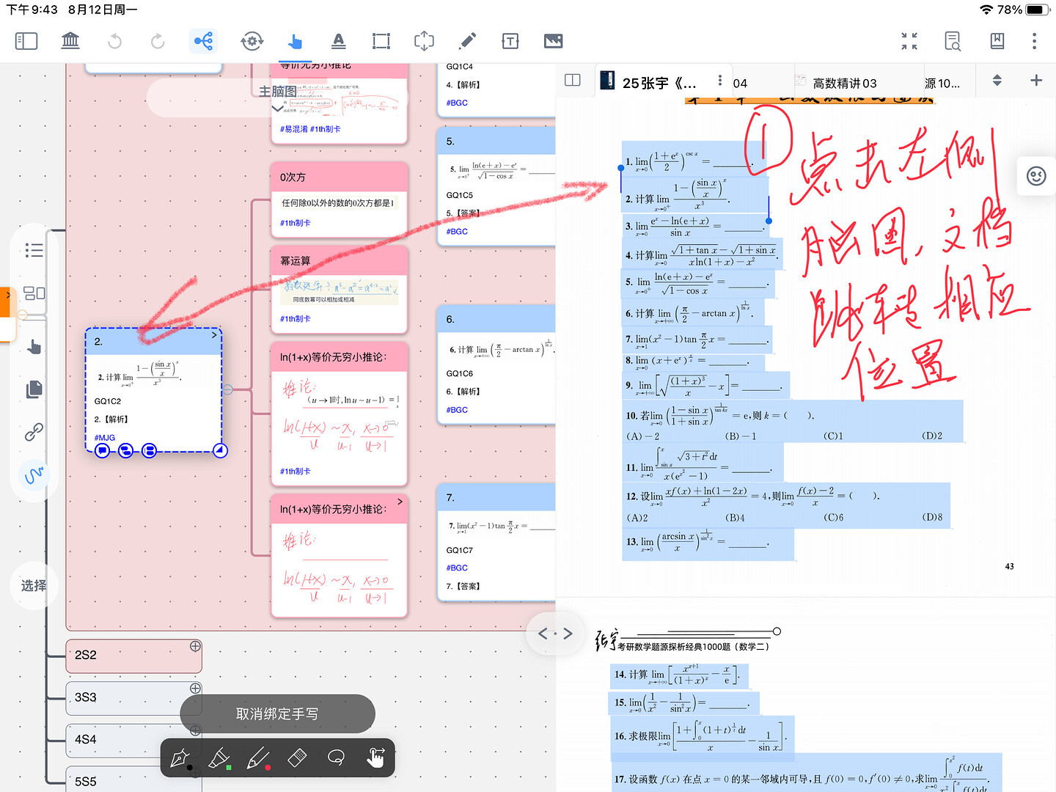Expand the chevron on selected card 2.
This screenshot has height=792, width=1056.
click(x=214, y=335)
